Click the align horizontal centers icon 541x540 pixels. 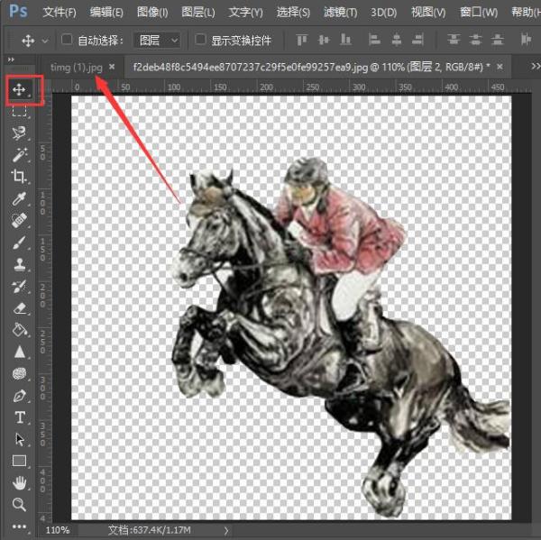coord(397,40)
